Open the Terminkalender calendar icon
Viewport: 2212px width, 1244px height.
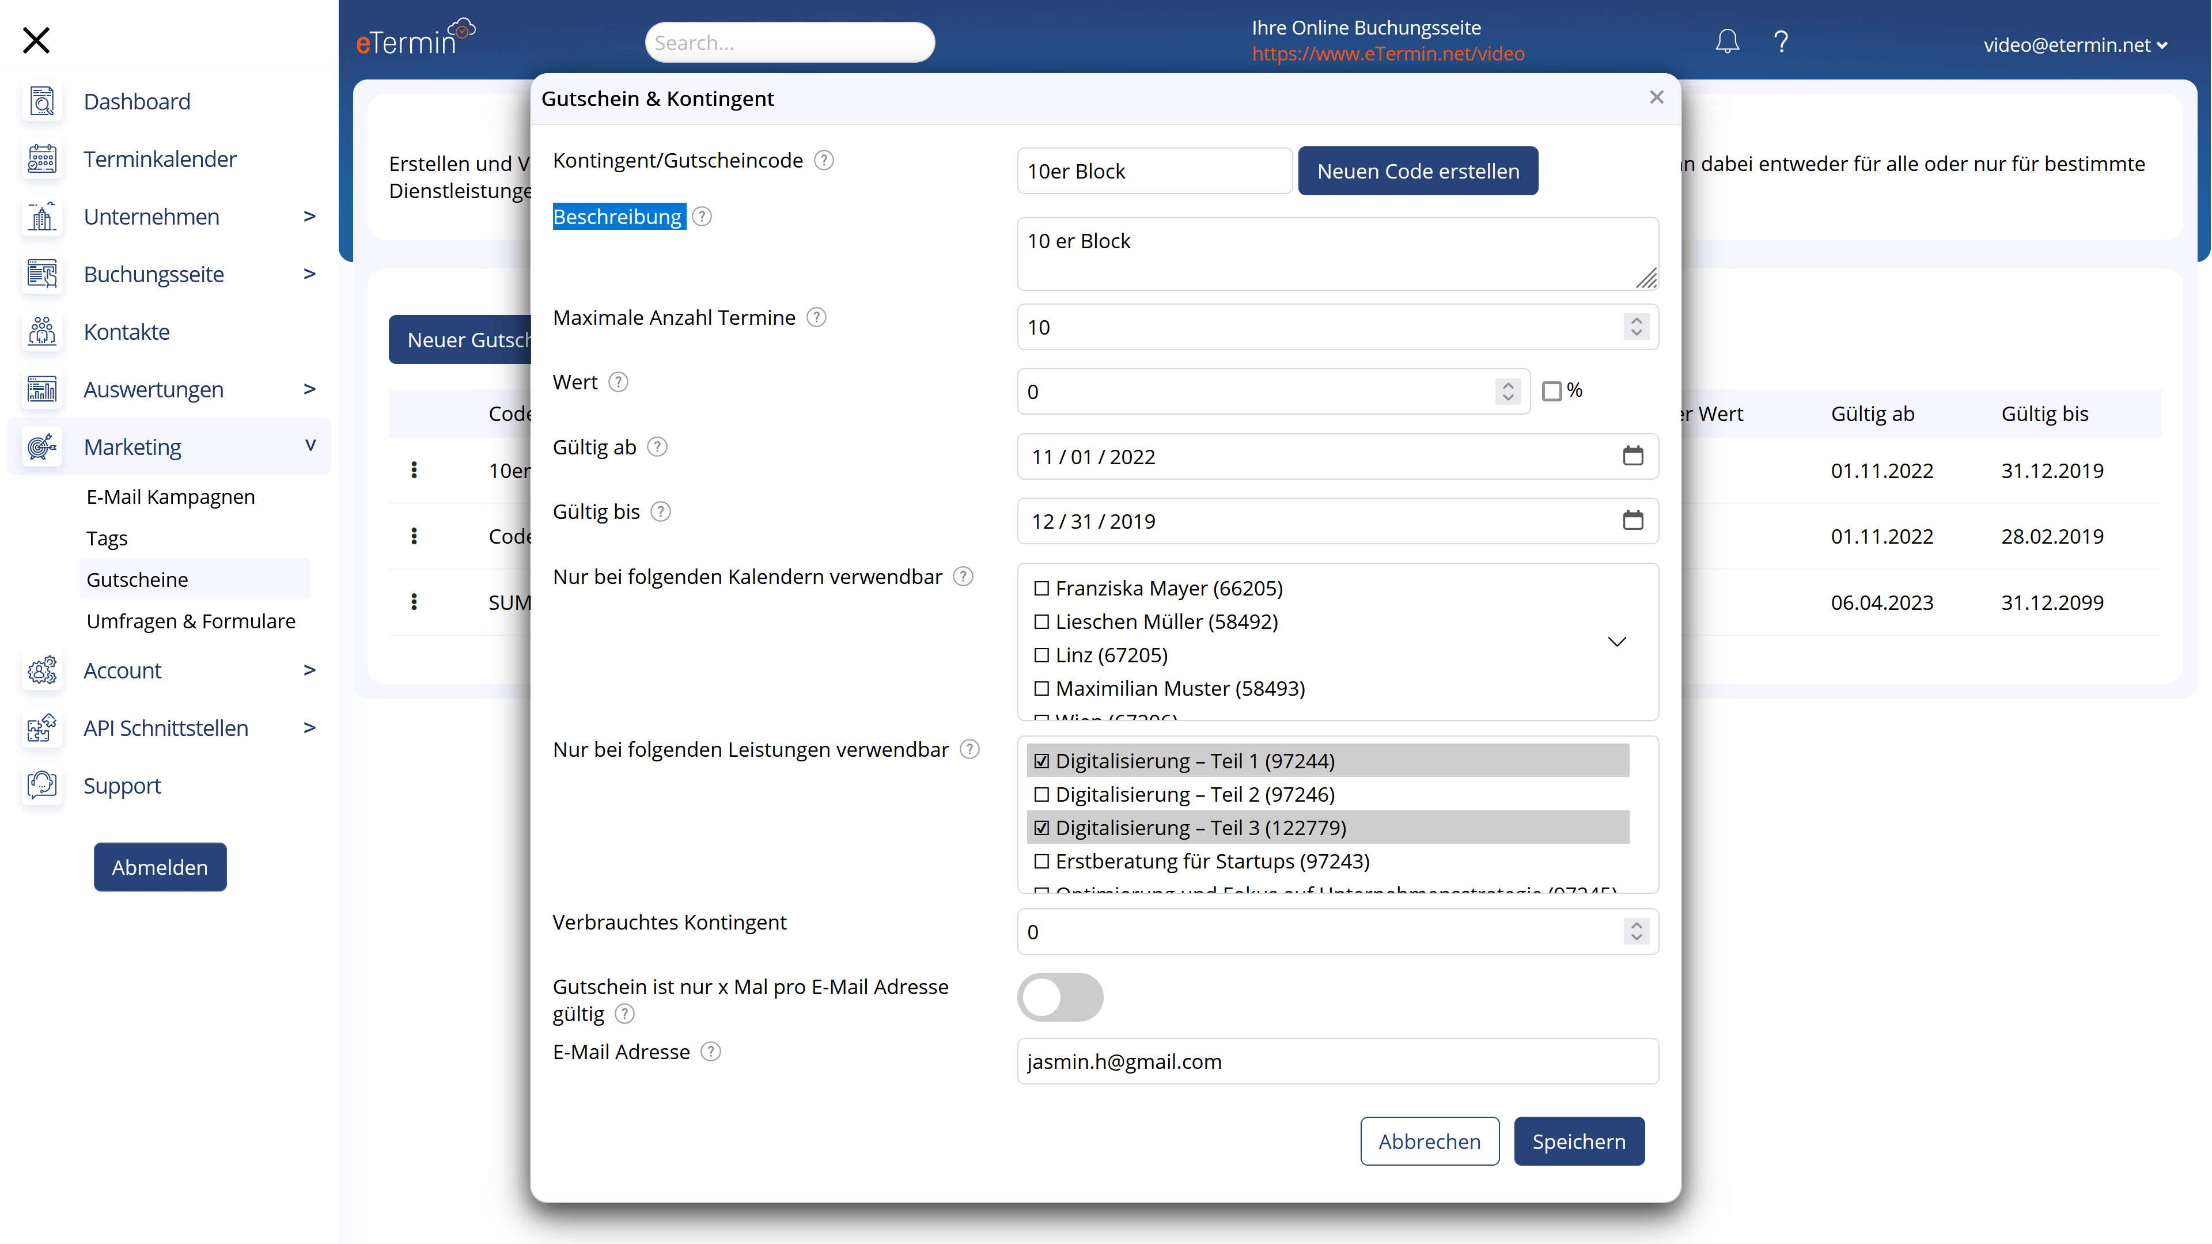coord(42,159)
